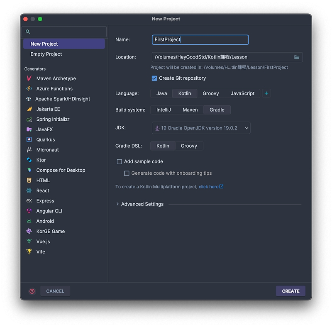332x327 pixels.
Task: Toggle Generate code with onboarding tips
Action: click(127, 173)
